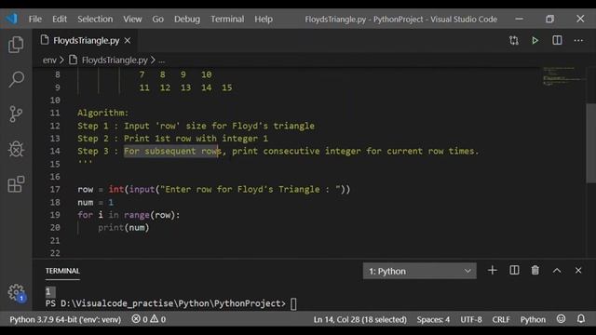596x335 pixels.
Task: Click 'Step 1 : Input' comment line
Action: (x=196, y=126)
